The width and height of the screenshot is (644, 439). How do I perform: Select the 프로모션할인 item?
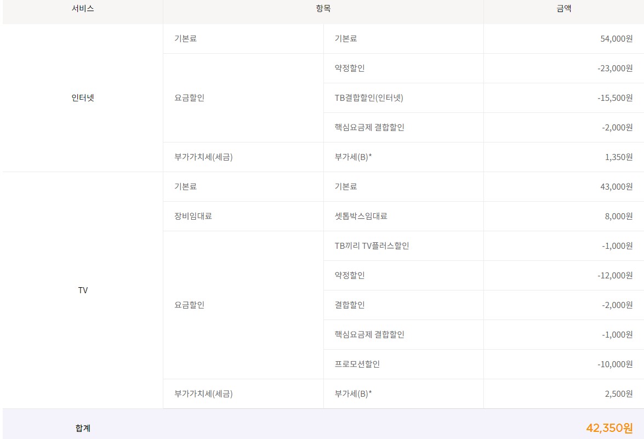(357, 364)
